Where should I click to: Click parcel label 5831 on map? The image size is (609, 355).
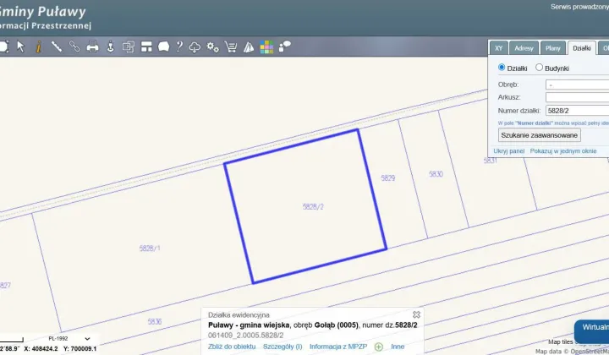tap(490, 161)
